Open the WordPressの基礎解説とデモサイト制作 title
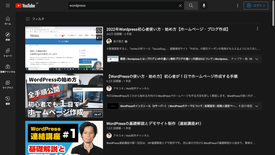275x155 pixels. (x=154, y=123)
